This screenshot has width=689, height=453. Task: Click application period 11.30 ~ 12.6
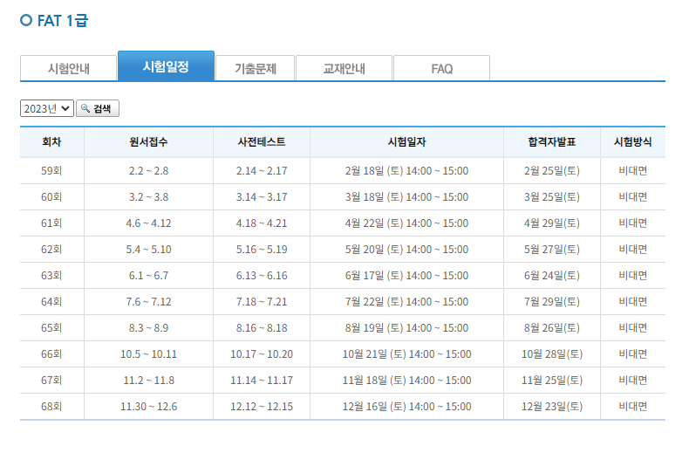(x=148, y=406)
